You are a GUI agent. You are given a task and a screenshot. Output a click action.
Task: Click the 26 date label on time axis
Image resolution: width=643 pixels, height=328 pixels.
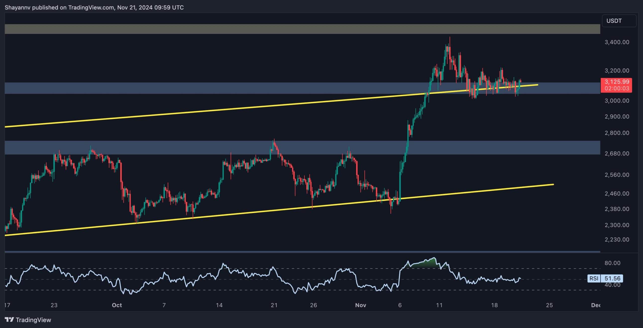tap(313, 305)
